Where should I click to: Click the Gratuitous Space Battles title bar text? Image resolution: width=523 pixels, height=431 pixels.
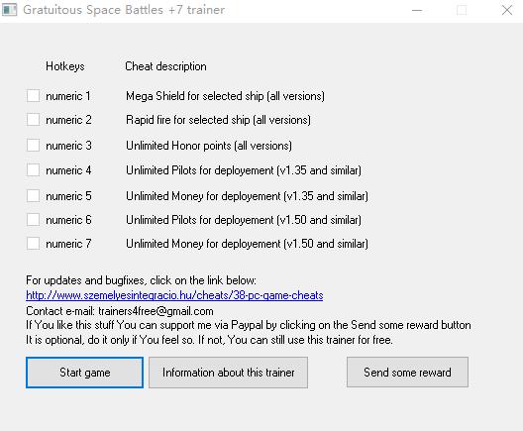tap(124, 10)
